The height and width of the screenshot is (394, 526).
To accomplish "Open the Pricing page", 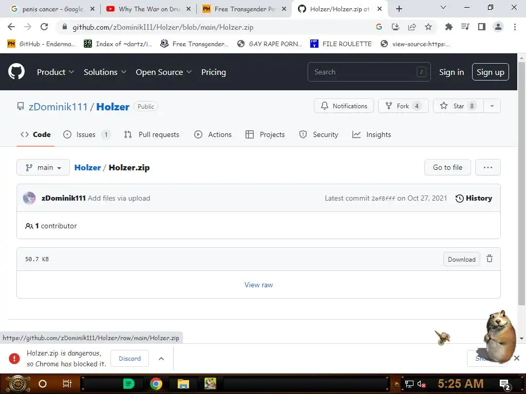I will pos(214,72).
